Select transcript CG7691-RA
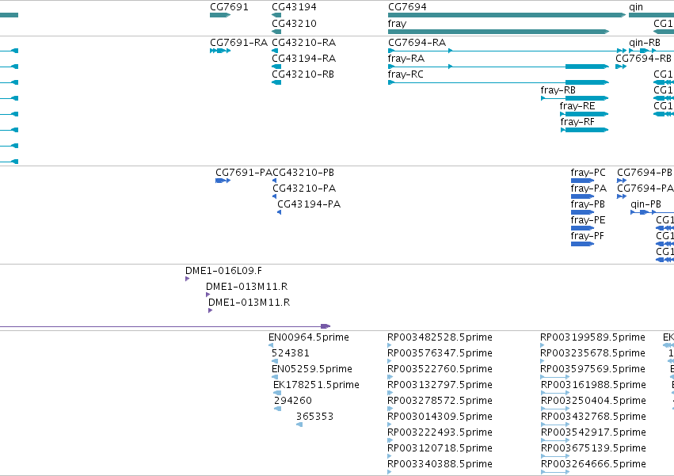Viewport: 674px width, 476px height. pyautogui.click(x=220, y=51)
